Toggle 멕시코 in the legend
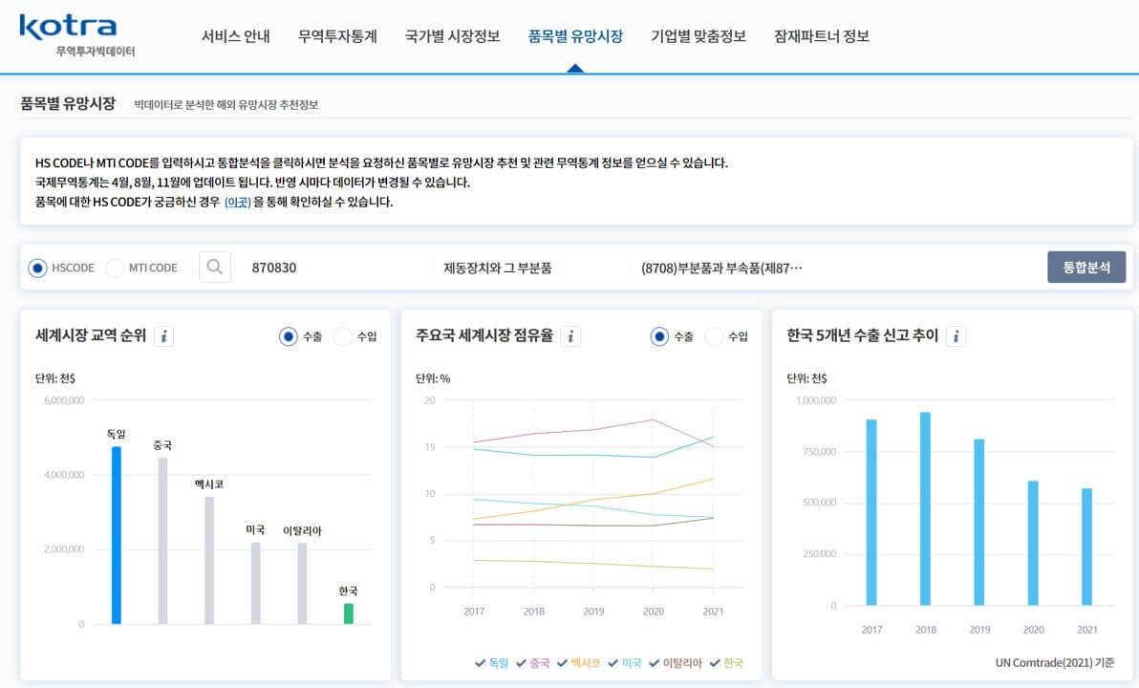The width and height of the screenshot is (1139, 688). pyautogui.click(x=586, y=662)
